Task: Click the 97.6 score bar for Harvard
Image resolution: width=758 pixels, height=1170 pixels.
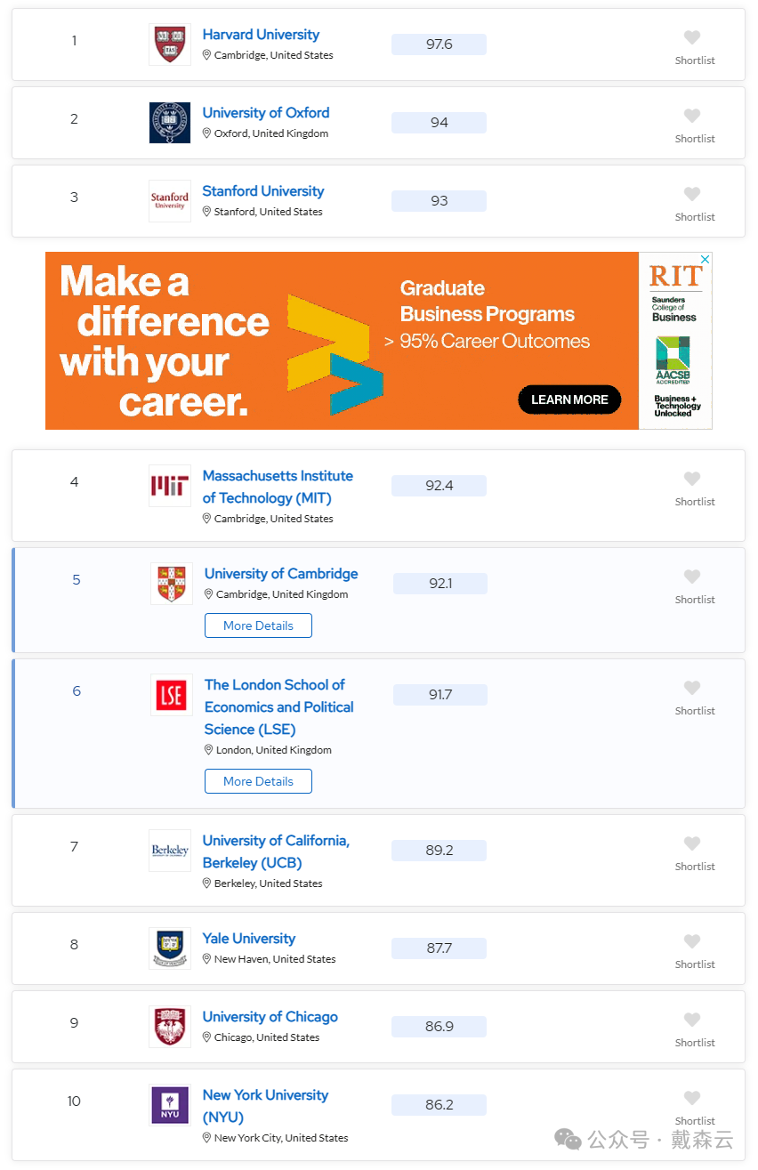Action: pos(439,44)
